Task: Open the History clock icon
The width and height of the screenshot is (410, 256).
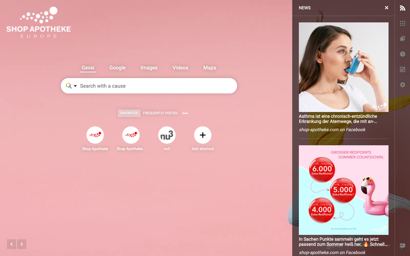Action: [x=403, y=54]
